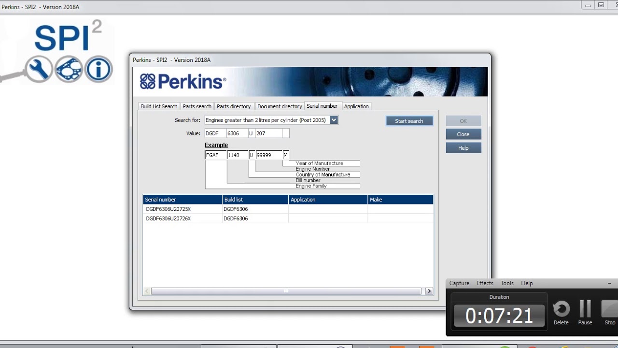The width and height of the screenshot is (618, 348).
Task: Click the example 99999 field
Action: click(x=269, y=155)
